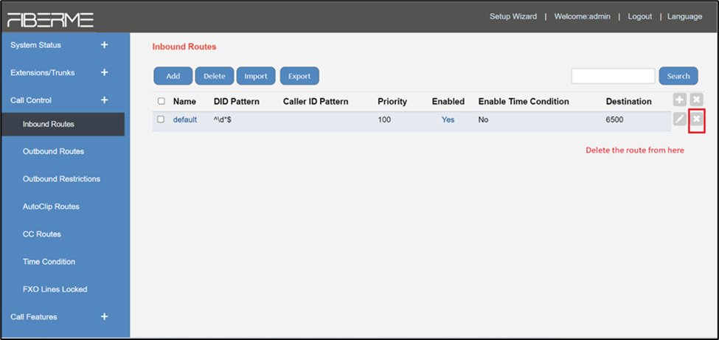
Task: Go to CC Routes
Action: coord(42,234)
